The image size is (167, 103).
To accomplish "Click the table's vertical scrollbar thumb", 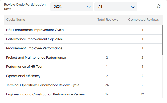I will coord(162,40).
